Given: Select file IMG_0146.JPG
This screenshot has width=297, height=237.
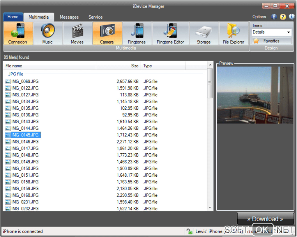Looking at the screenshot, I should point(25,142).
